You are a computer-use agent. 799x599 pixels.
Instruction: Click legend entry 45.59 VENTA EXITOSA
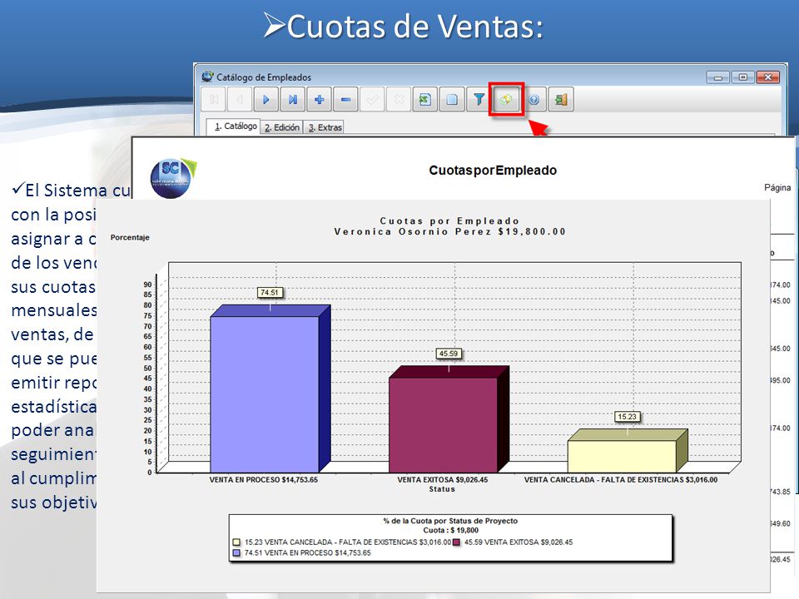tap(519, 542)
